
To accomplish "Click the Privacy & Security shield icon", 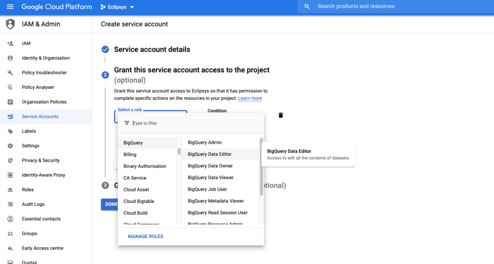I will tap(10, 160).
